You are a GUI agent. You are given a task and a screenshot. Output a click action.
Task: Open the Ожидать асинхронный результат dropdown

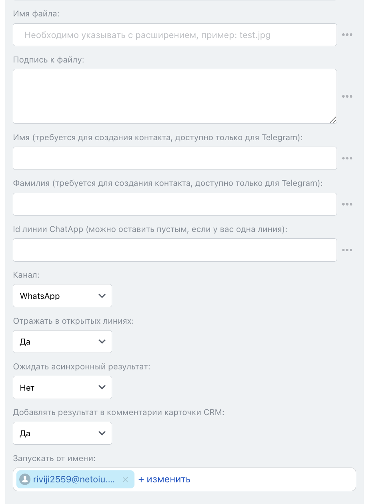click(x=62, y=388)
